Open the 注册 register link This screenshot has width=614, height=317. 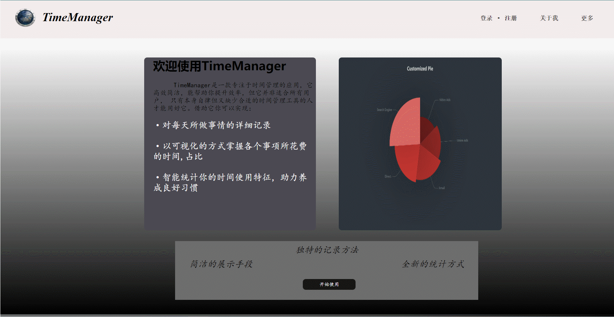(x=510, y=18)
